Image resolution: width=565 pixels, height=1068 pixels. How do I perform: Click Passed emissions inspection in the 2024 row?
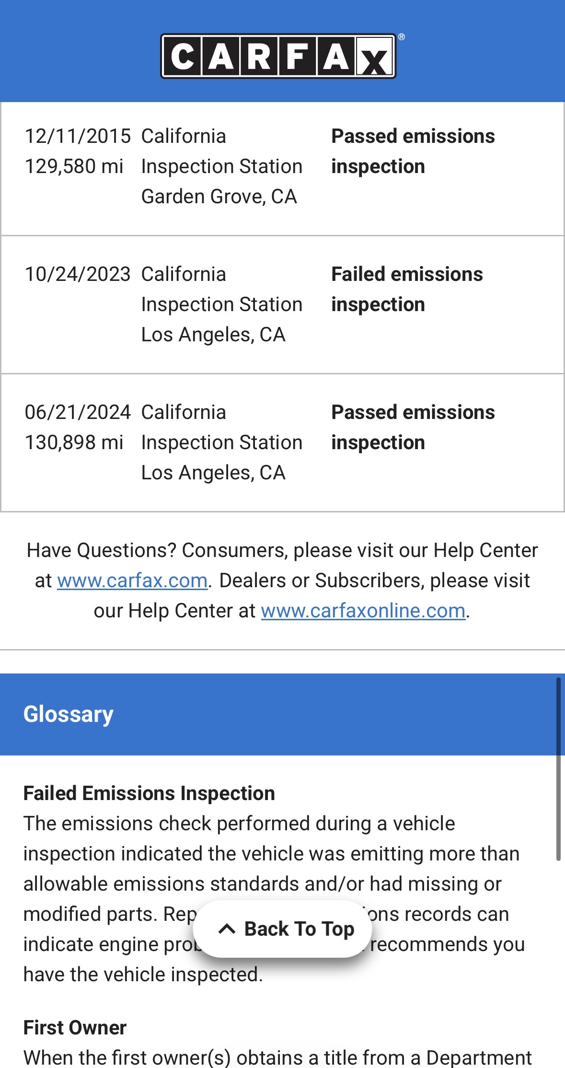(x=413, y=427)
